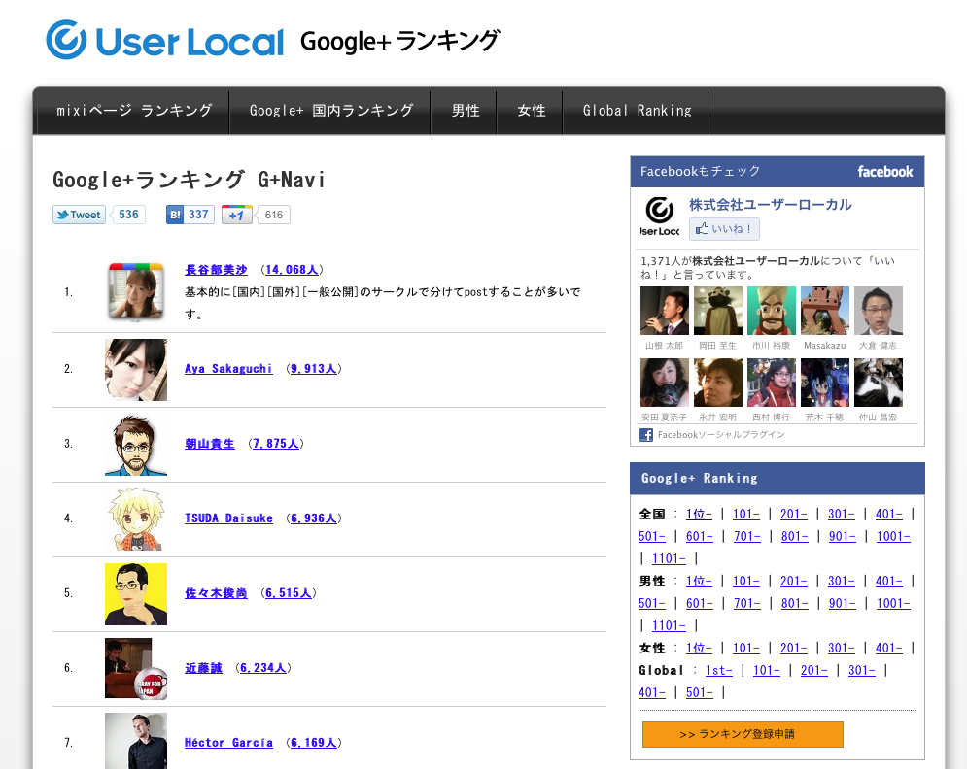The height and width of the screenshot is (769, 967).
Task: Open 男性 ranking 1位- link
Action: [699, 581]
